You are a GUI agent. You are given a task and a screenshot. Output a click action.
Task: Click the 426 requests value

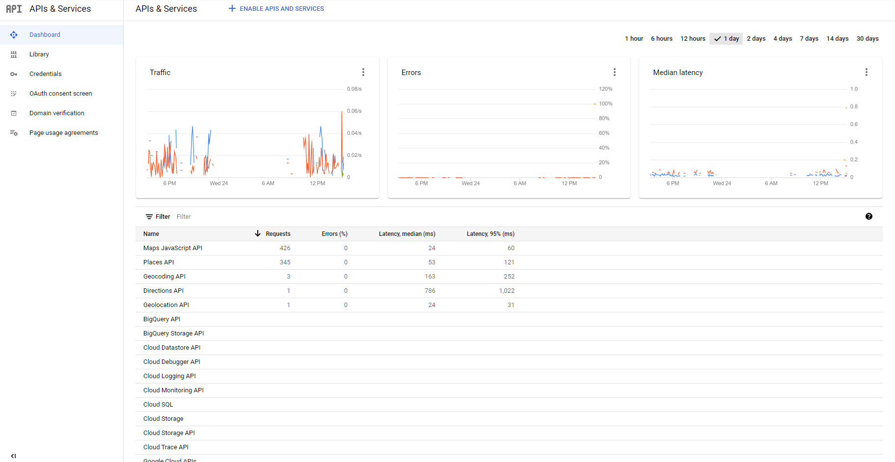point(285,248)
